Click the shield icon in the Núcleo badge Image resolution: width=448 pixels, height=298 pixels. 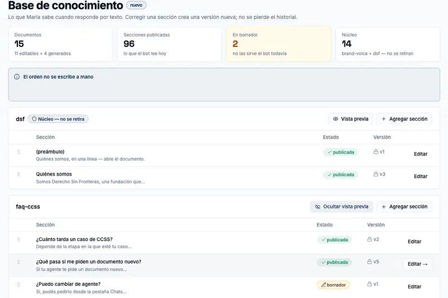pos(34,119)
